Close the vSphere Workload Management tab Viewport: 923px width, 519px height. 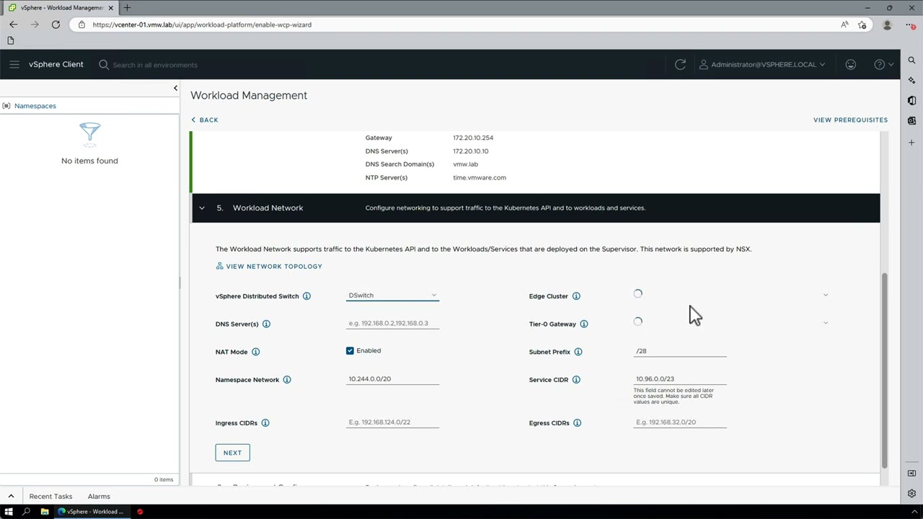[x=110, y=7]
